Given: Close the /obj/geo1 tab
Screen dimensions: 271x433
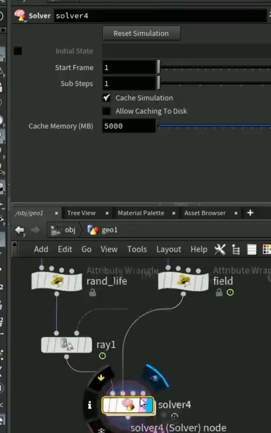Looking at the screenshot, I should [56, 213].
